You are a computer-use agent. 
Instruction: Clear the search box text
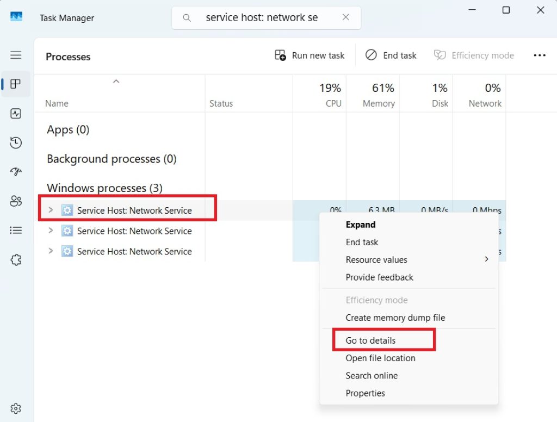[345, 17]
